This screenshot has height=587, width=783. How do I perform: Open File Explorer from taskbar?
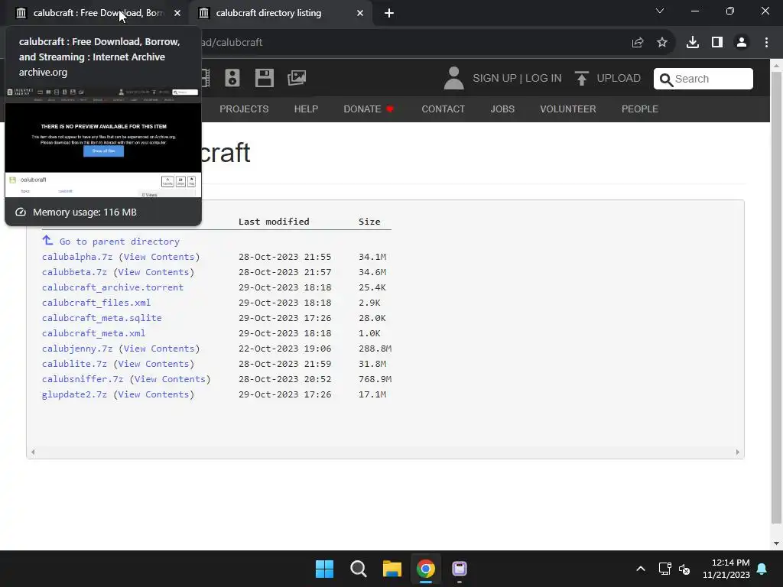coord(392,569)
